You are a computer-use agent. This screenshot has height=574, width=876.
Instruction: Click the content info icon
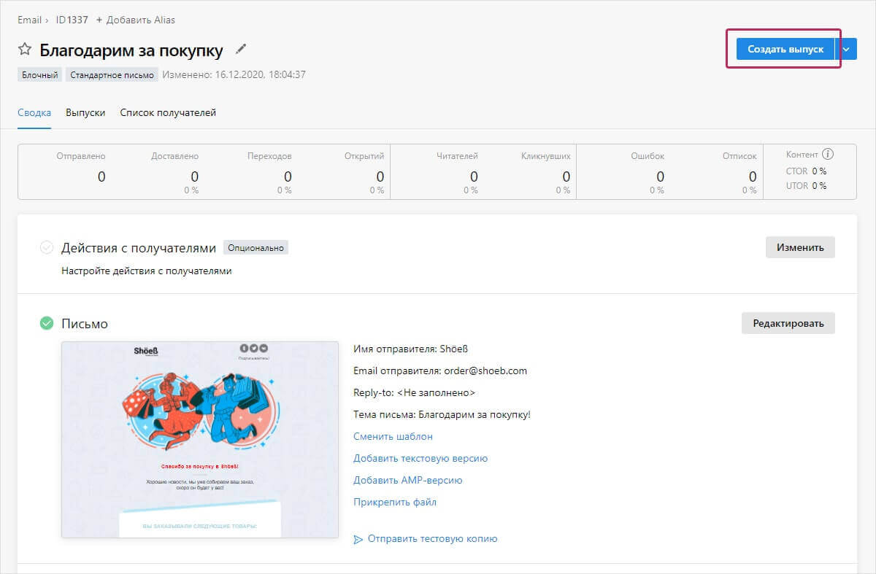click(827, 154)
